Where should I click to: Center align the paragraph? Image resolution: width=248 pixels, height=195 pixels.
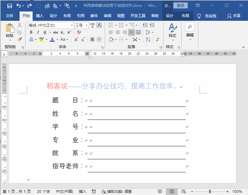[118, 32]
